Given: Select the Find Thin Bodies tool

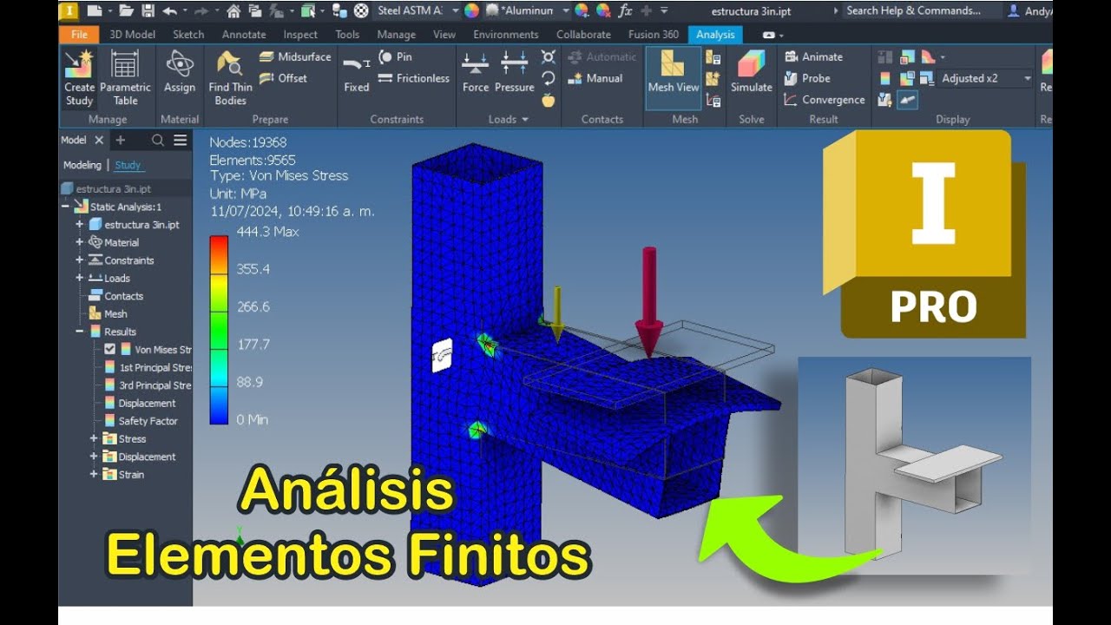Looking at the screenshot, I should 230,77.
